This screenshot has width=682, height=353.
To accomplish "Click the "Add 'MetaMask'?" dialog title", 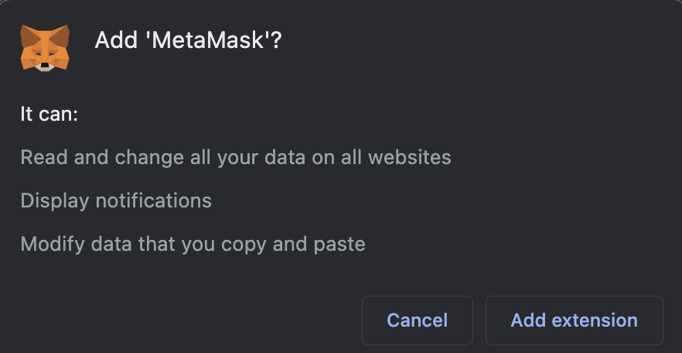I will point(188,40).
